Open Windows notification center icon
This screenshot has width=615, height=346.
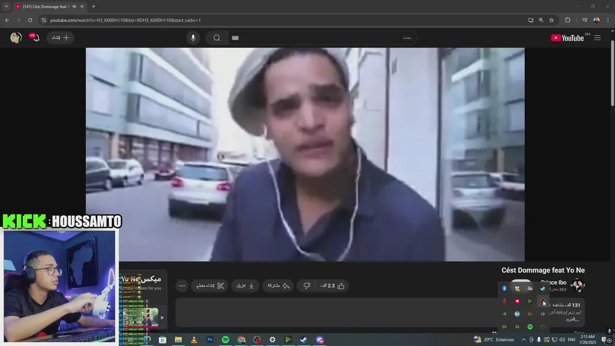click(604, 339)
